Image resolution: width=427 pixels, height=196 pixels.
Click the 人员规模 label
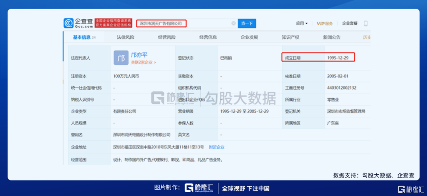[79, 123]
